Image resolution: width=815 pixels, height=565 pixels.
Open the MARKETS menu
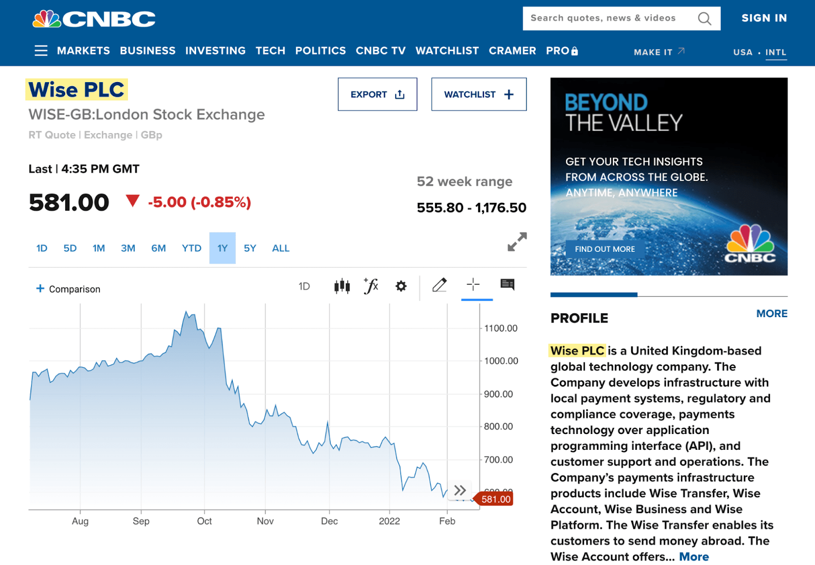[x=84, y=50]
